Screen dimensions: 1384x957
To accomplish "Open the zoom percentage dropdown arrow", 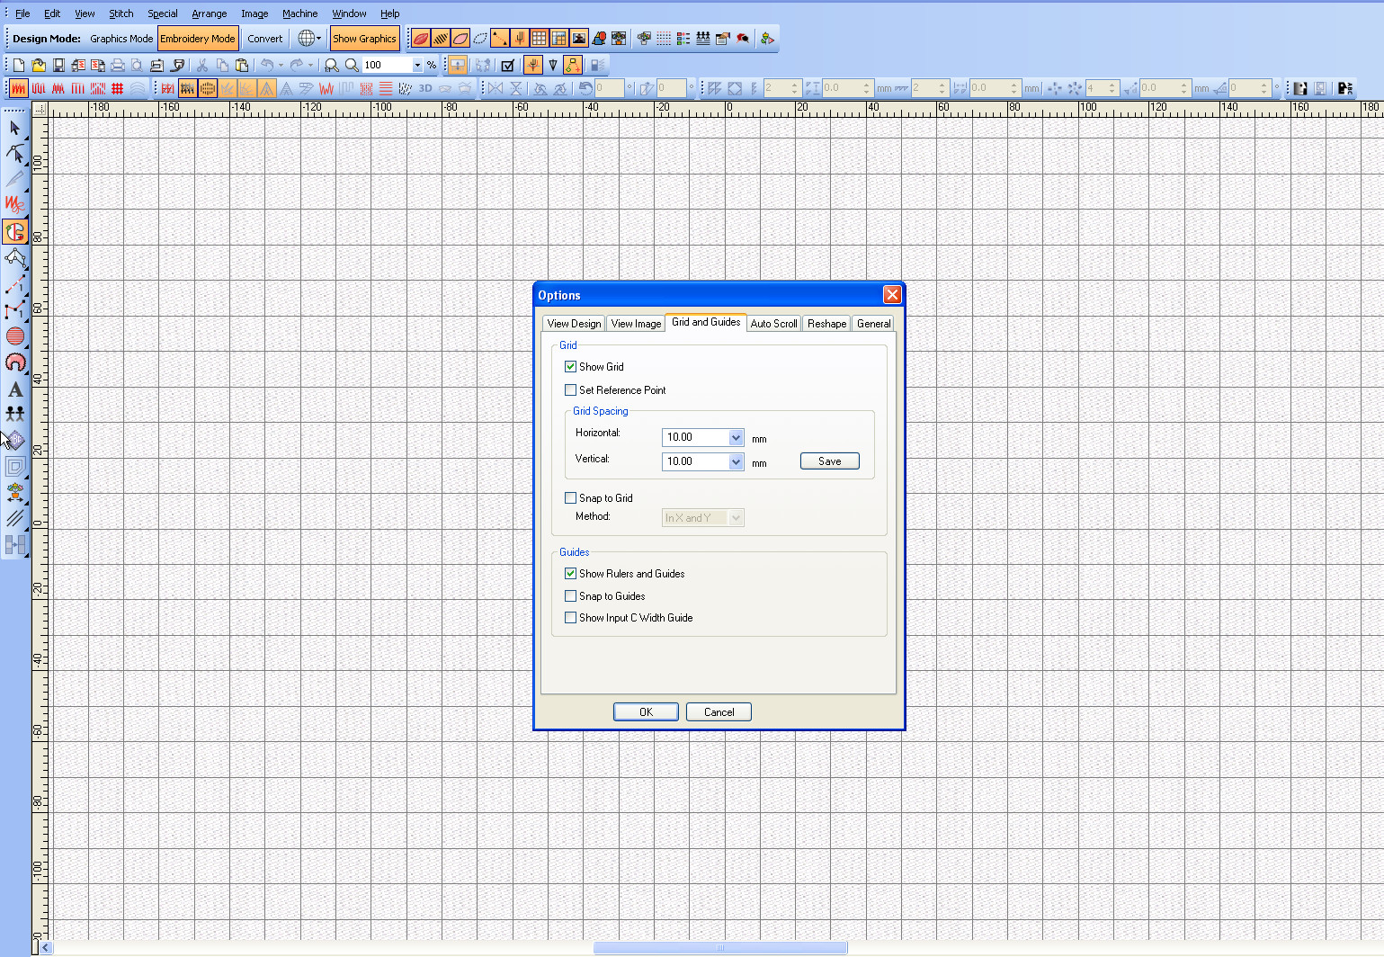I will (417, 65).
